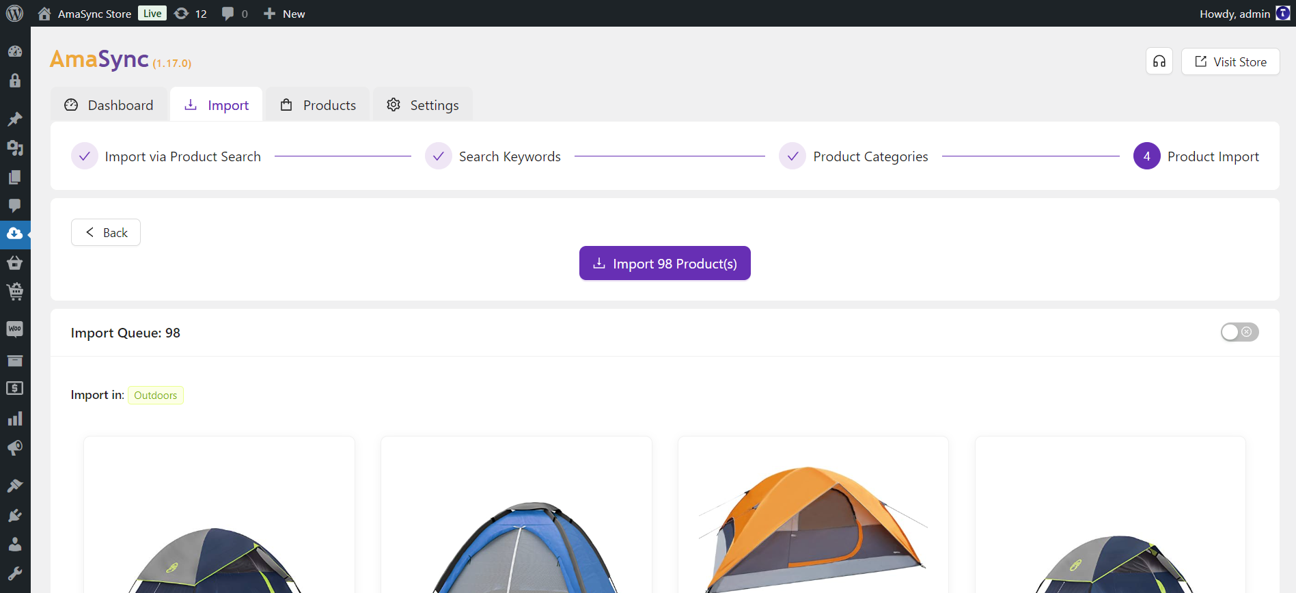Go to the Search Keywords step

coord(493,156)
